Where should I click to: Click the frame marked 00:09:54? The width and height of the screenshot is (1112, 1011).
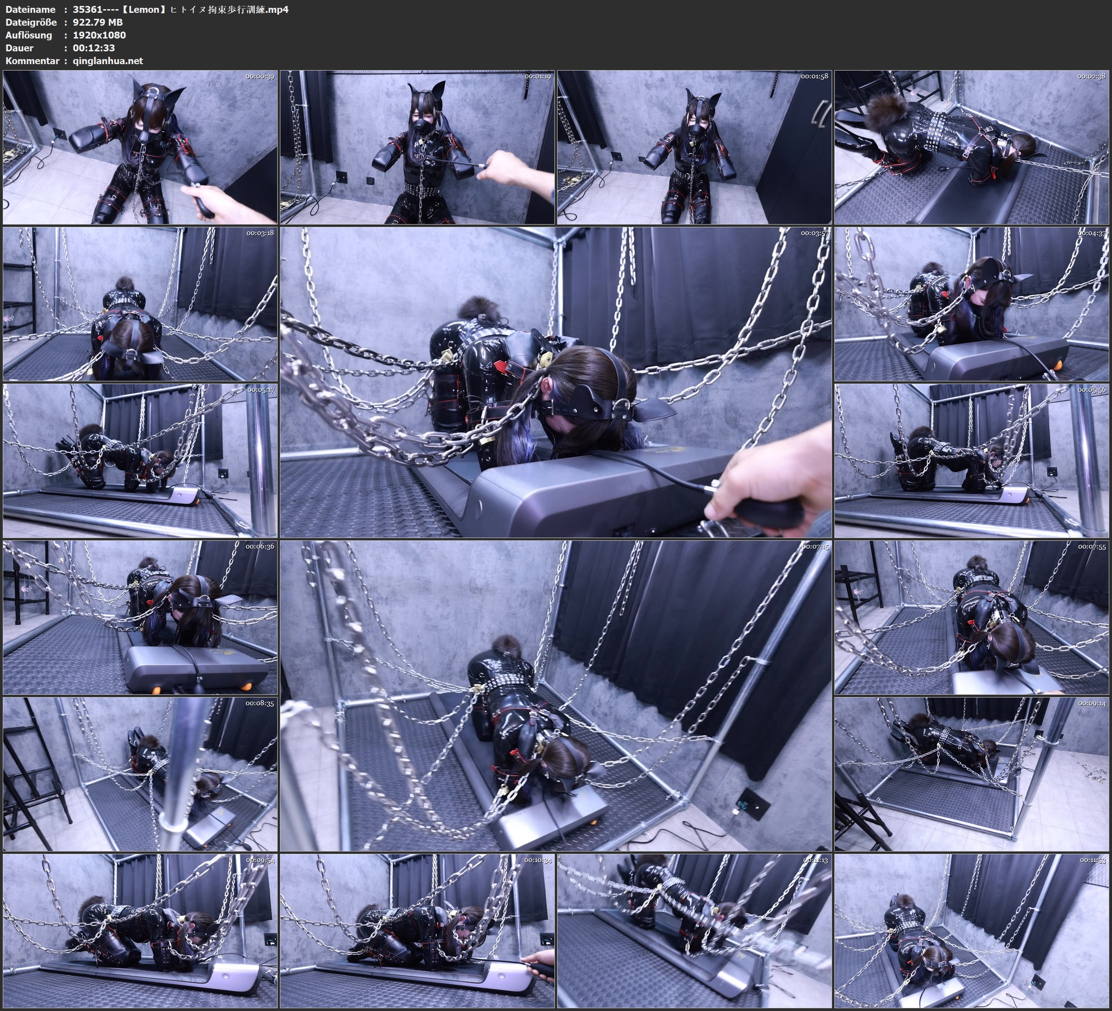[140, 931]
